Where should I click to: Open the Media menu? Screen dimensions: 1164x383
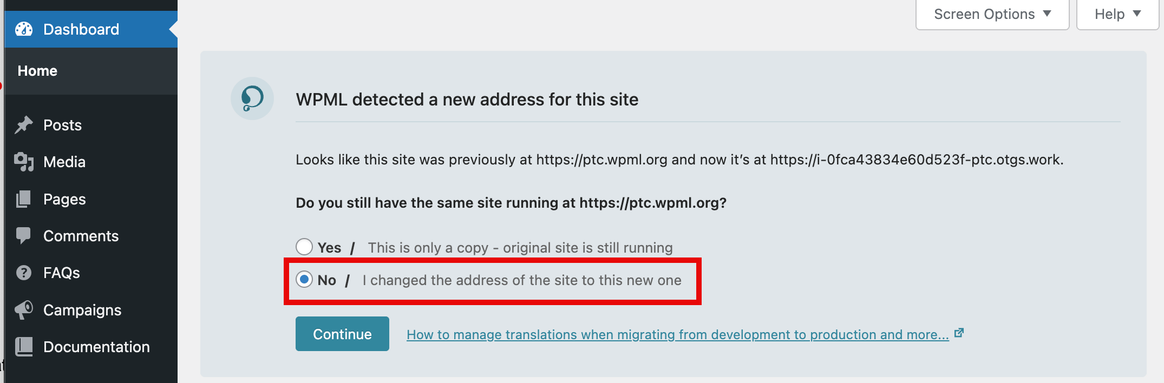click(91, 162)
